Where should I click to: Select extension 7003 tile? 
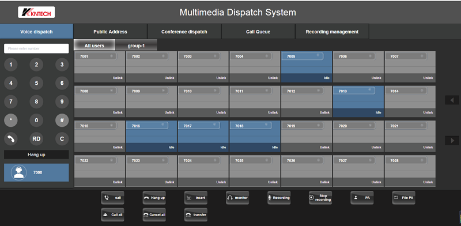pos(203,66)
